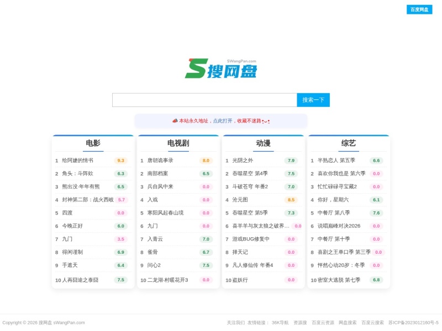The width and height of the screenshot is (442, 331).
Task: Open anime 沧元图
Action: click(x=240, y=200)
